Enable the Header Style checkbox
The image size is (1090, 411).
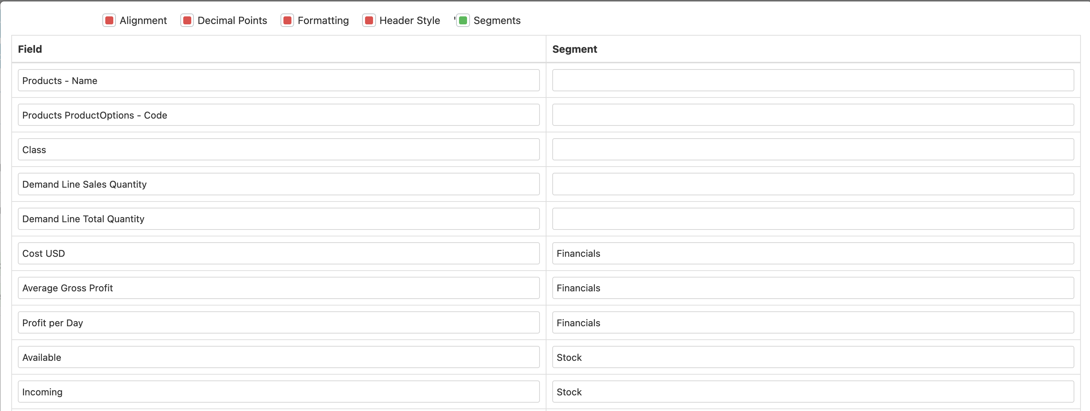point(369,20)
